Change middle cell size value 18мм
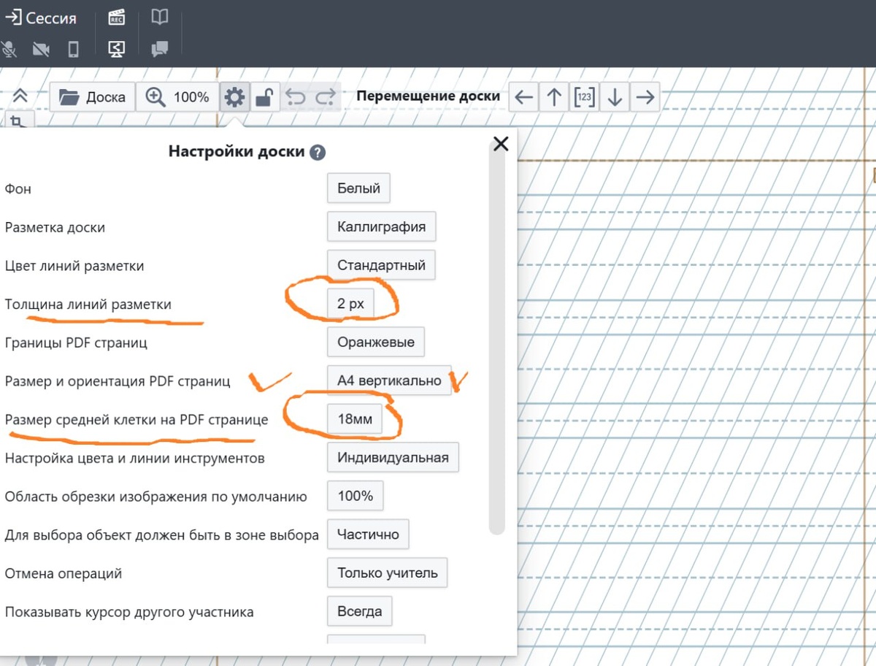 [x=355, y=419]
